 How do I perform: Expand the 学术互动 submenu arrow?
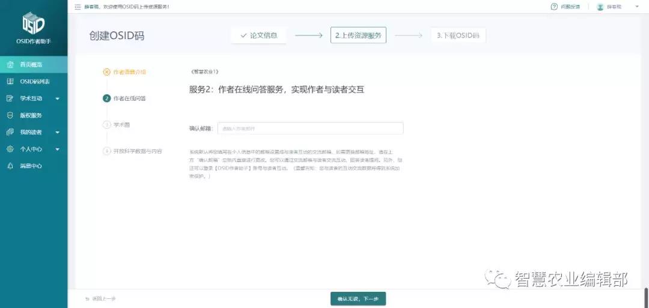click(x=57, y=98)
